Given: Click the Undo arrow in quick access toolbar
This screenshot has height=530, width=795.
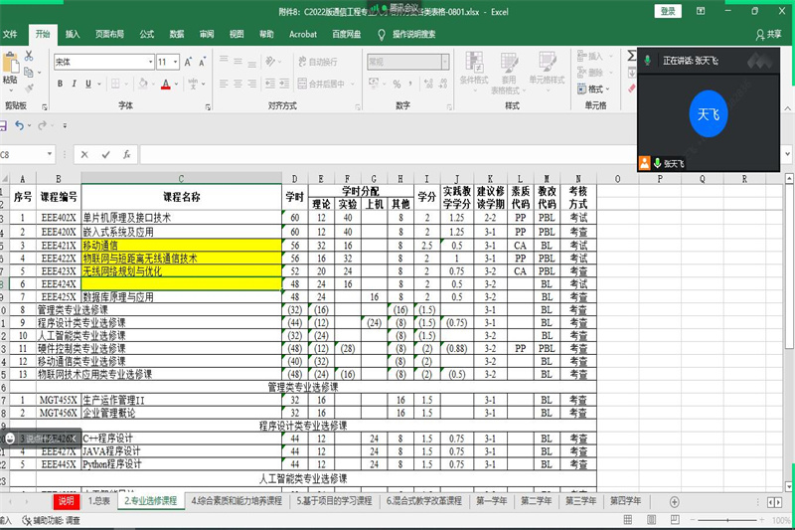Looking at the screenshot, I should 19,125.
